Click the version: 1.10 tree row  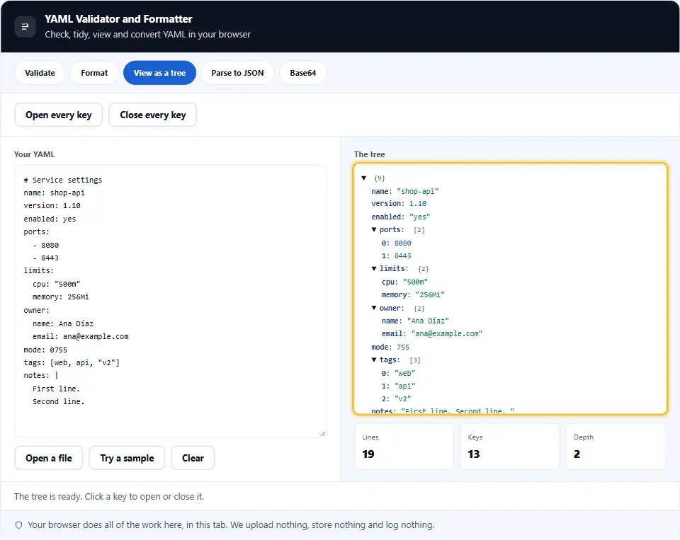[x=399, y=204]
